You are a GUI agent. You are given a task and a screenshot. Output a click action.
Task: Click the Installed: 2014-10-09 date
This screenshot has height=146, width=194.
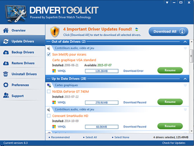point(65,121)
